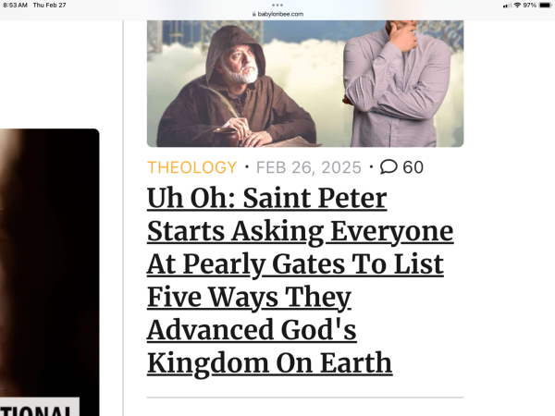Click the Feb 26, 2025 article date
555x416 pixels.
[x=310, y=167]
